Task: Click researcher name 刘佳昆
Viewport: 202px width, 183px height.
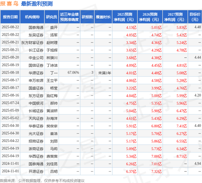Action: [52, 164]
